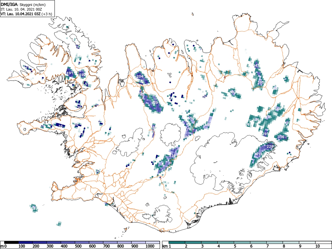Click the '808' visibility value on the map
The image size is (332, 249).
(276, 89)
